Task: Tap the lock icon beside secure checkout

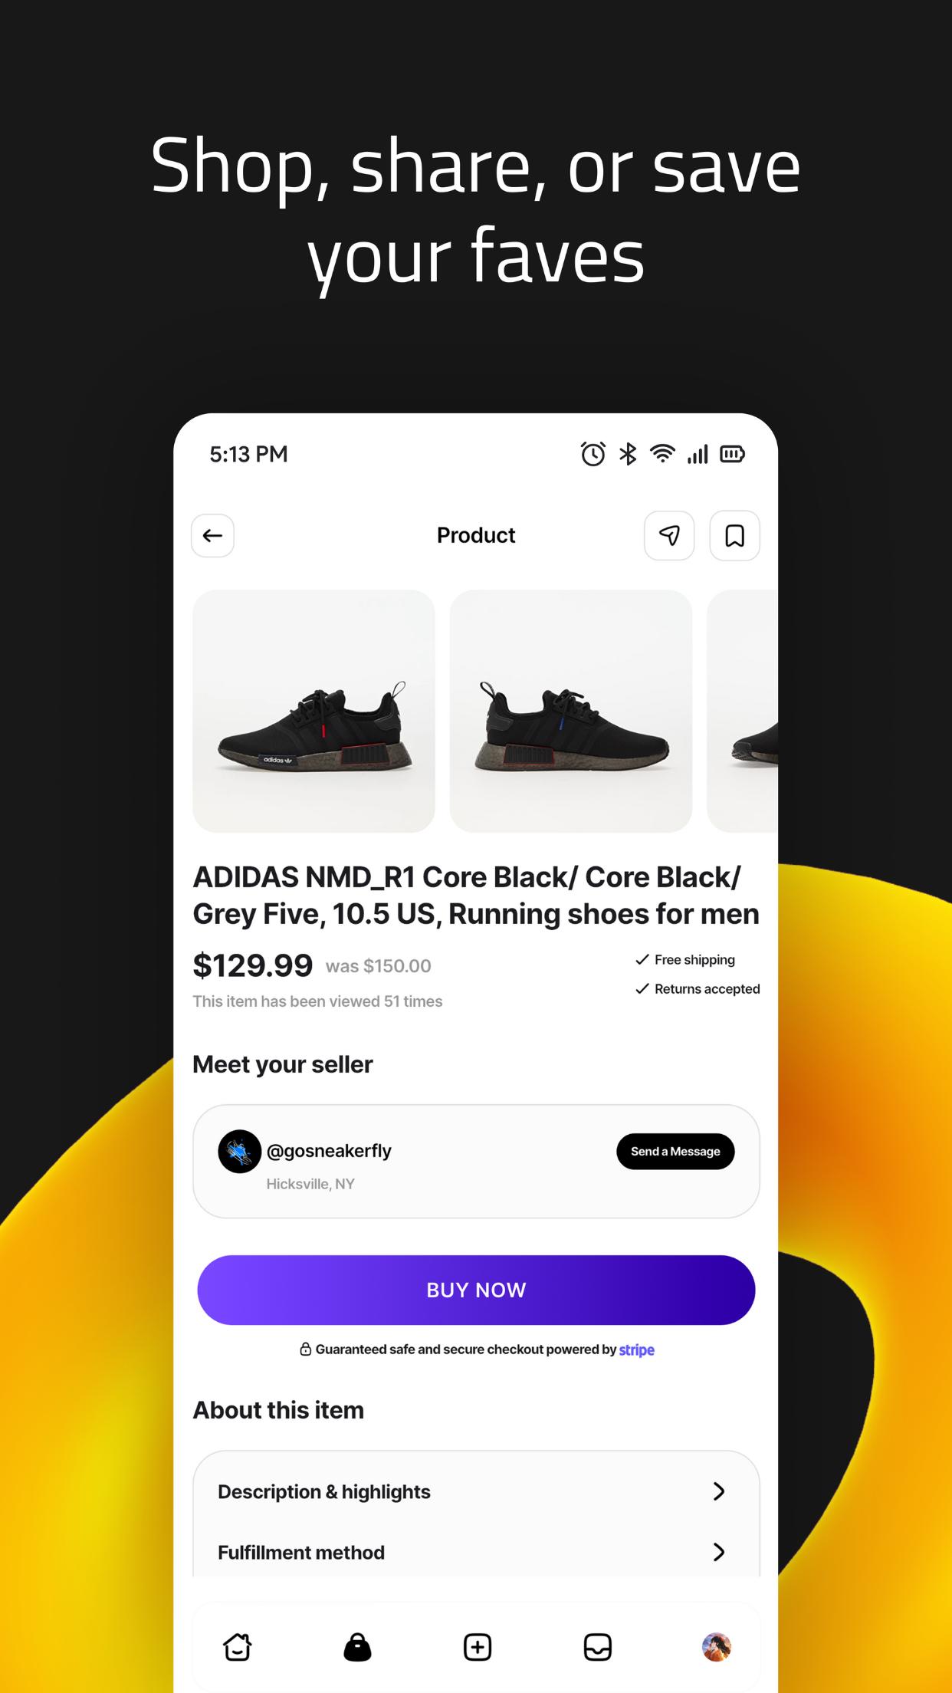Action: click(305, 1349)
